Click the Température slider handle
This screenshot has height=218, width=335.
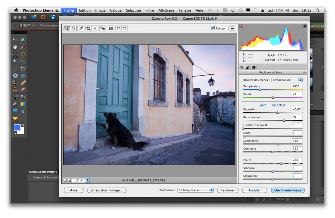260,90
